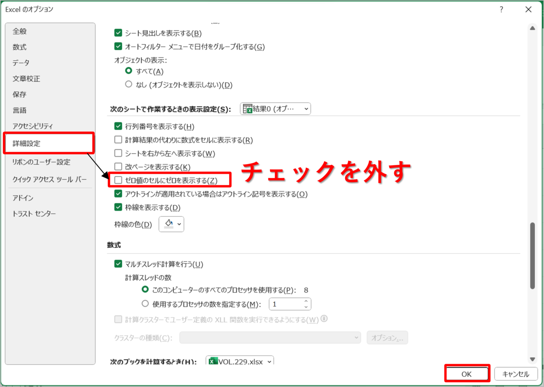Open the 全般 options category
This screenshot has height=387, width=544.
pyautogui.click(x=20, y=31)
